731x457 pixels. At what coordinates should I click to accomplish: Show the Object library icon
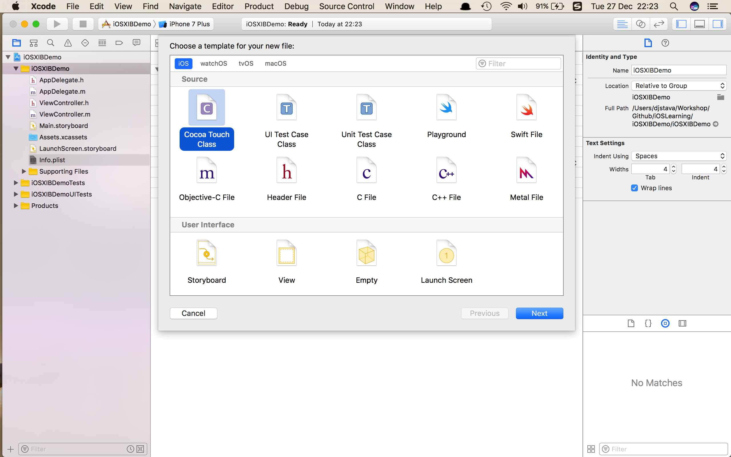[665, 323]
